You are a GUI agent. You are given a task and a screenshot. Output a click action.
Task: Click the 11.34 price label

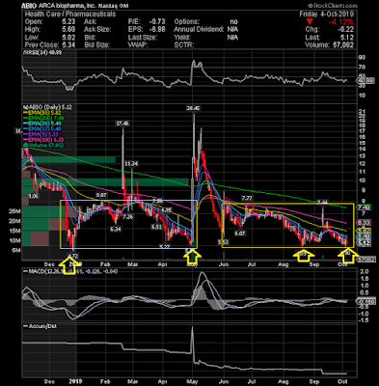pos(131,164)
